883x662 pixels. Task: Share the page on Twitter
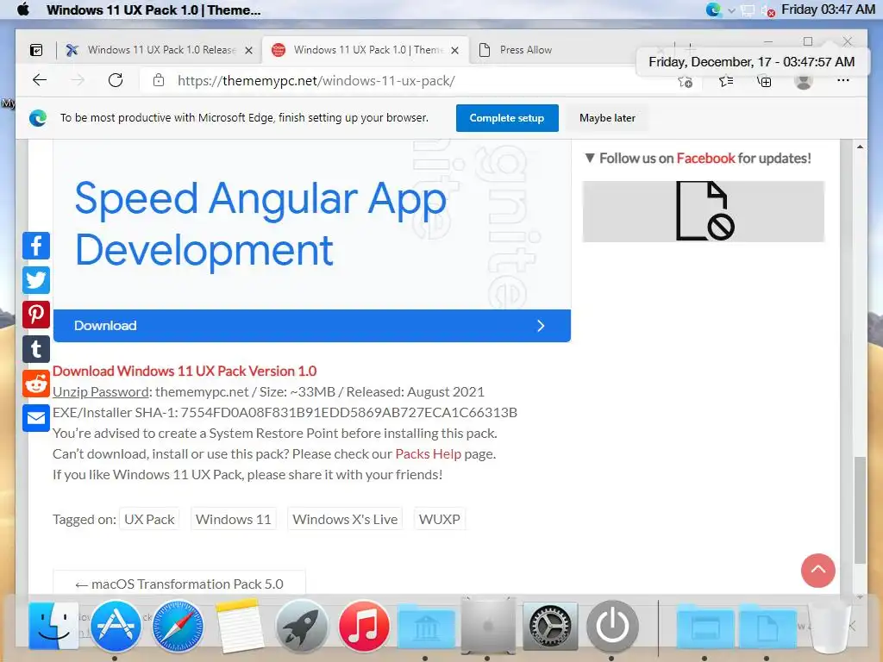click(36, 280)
